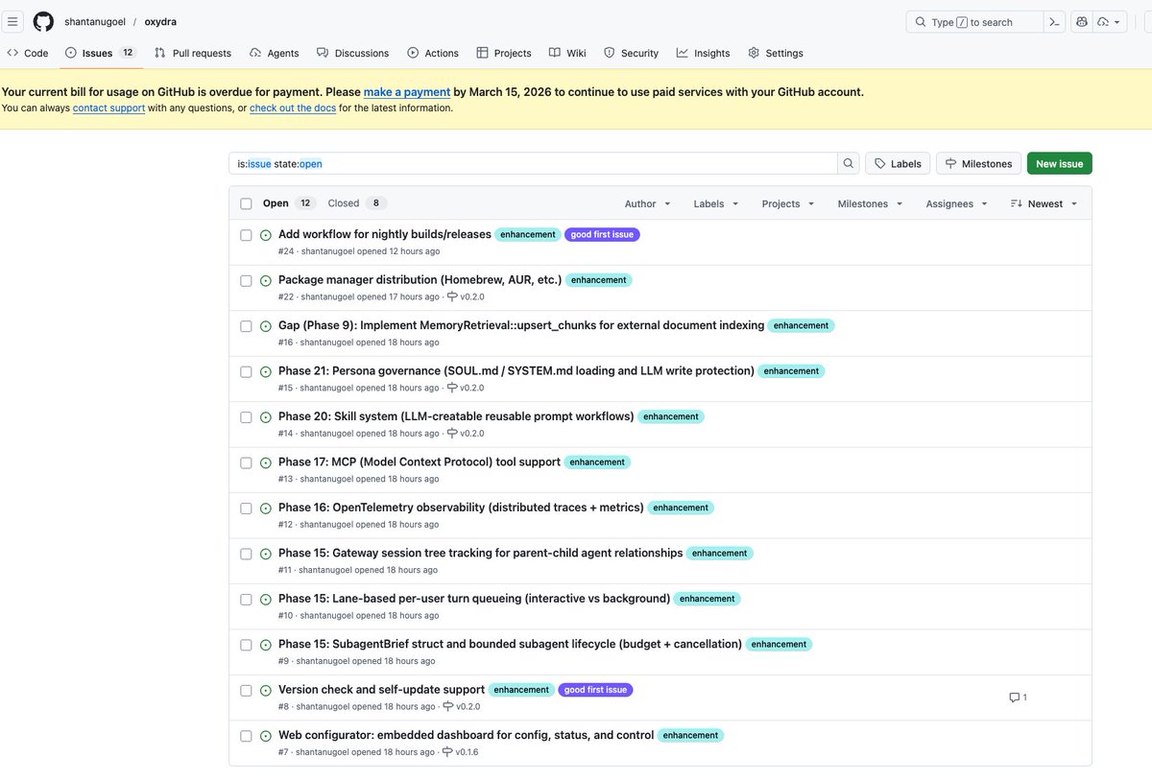Expand the Labels filter dropdown

(716, 203)
